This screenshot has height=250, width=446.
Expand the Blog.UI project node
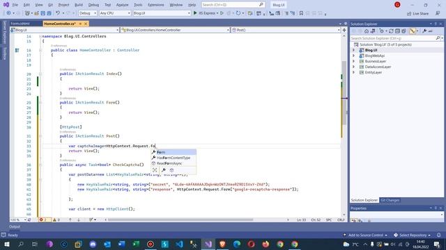click(354, 50)
